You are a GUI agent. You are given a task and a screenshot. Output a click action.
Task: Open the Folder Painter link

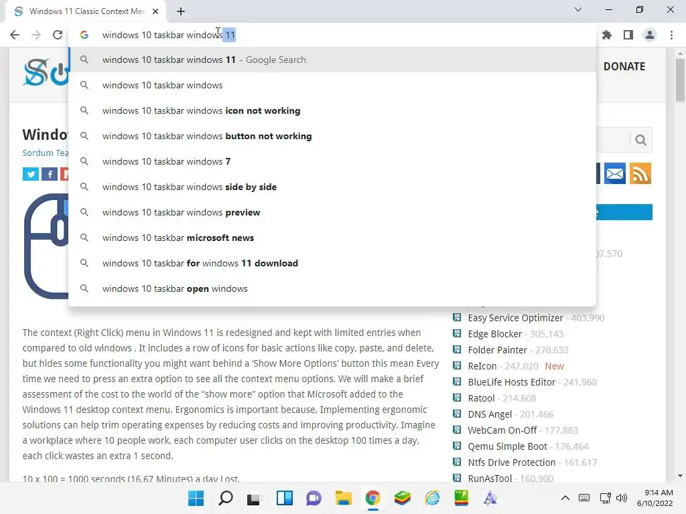point(498,350)
